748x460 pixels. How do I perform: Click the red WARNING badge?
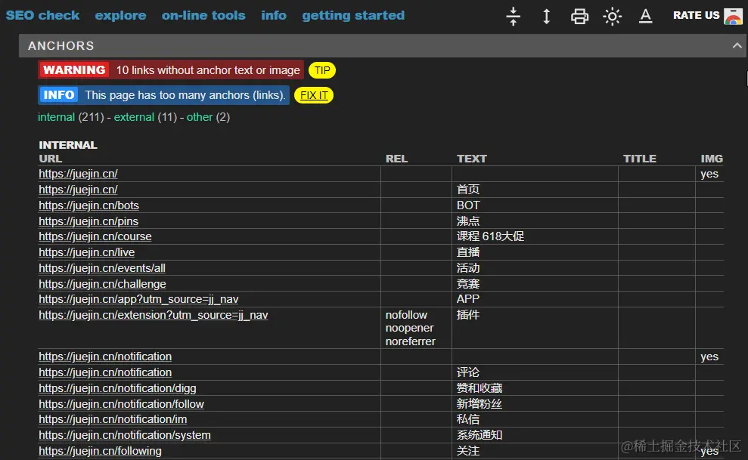(74, 70)
